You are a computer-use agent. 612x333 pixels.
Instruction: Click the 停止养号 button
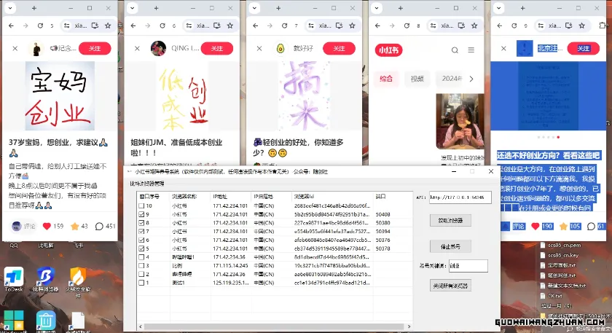pyautogui.click(x=450, y=247)
